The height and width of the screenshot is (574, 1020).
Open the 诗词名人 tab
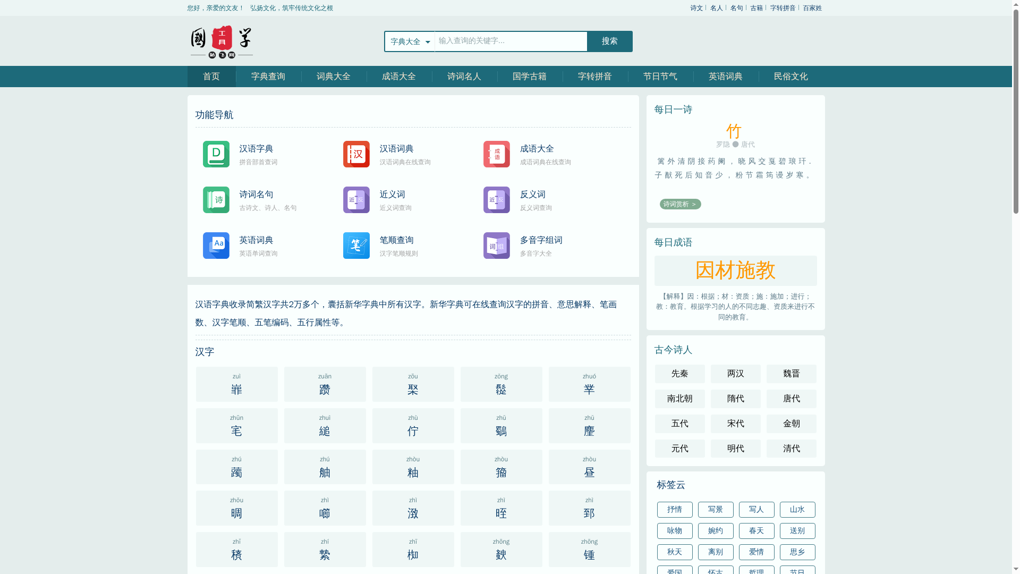pyautogui.click(x=464, y=77)
